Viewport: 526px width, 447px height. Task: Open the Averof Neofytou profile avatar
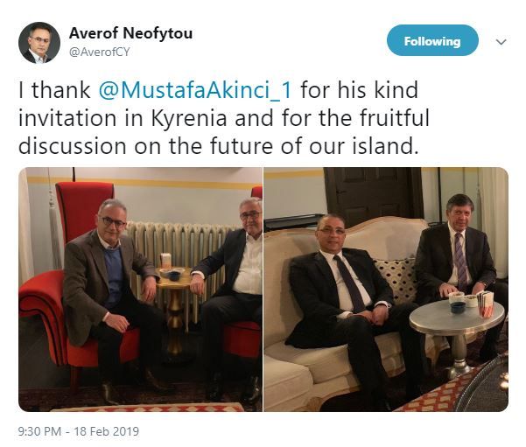(39, 43)
